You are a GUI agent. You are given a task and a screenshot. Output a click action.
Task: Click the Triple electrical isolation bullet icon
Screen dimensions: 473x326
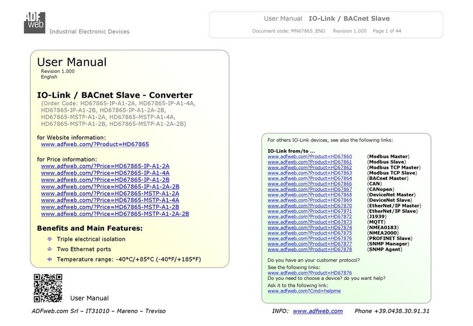[50, 239]
